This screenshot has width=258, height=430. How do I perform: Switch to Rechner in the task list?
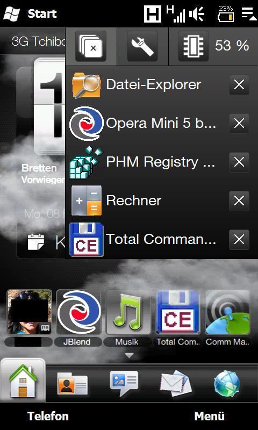(134, 200)
